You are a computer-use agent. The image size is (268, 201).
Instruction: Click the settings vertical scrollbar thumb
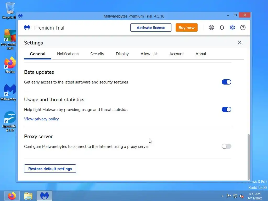pos(249,157)
